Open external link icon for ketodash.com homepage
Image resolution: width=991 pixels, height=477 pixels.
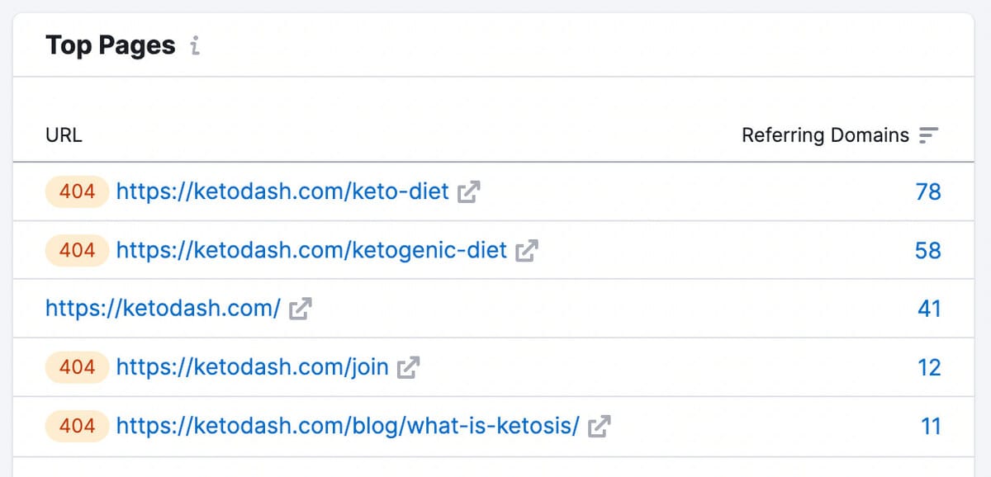pyautogui.click(x=301, y=309)
